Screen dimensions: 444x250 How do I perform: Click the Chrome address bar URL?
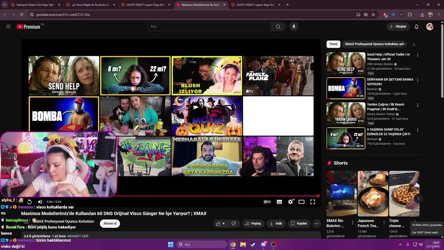pyautogui.click(x=63, y=15)
